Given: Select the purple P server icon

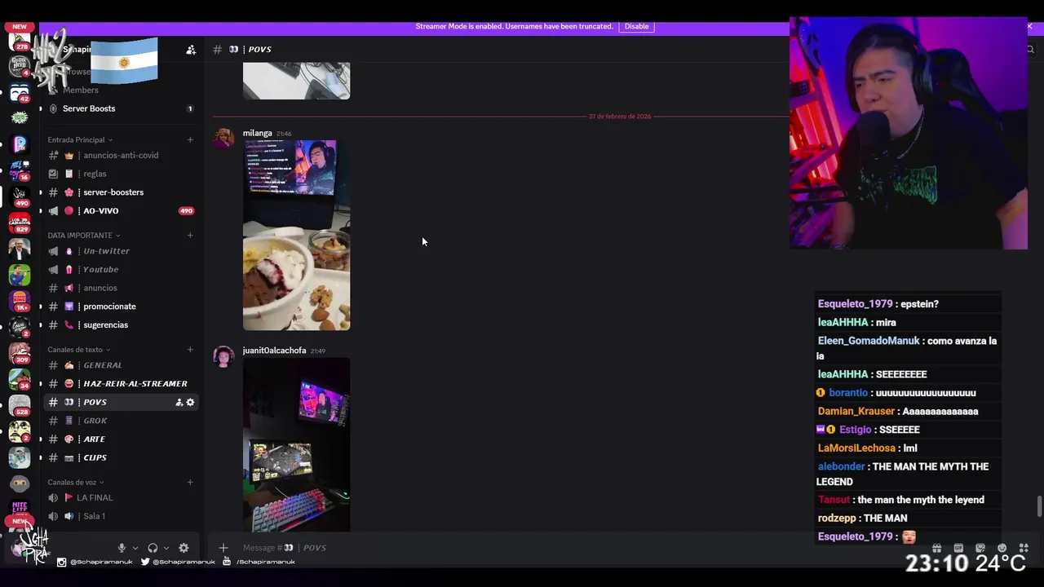Looking at the screenshot, I should 20,144.
